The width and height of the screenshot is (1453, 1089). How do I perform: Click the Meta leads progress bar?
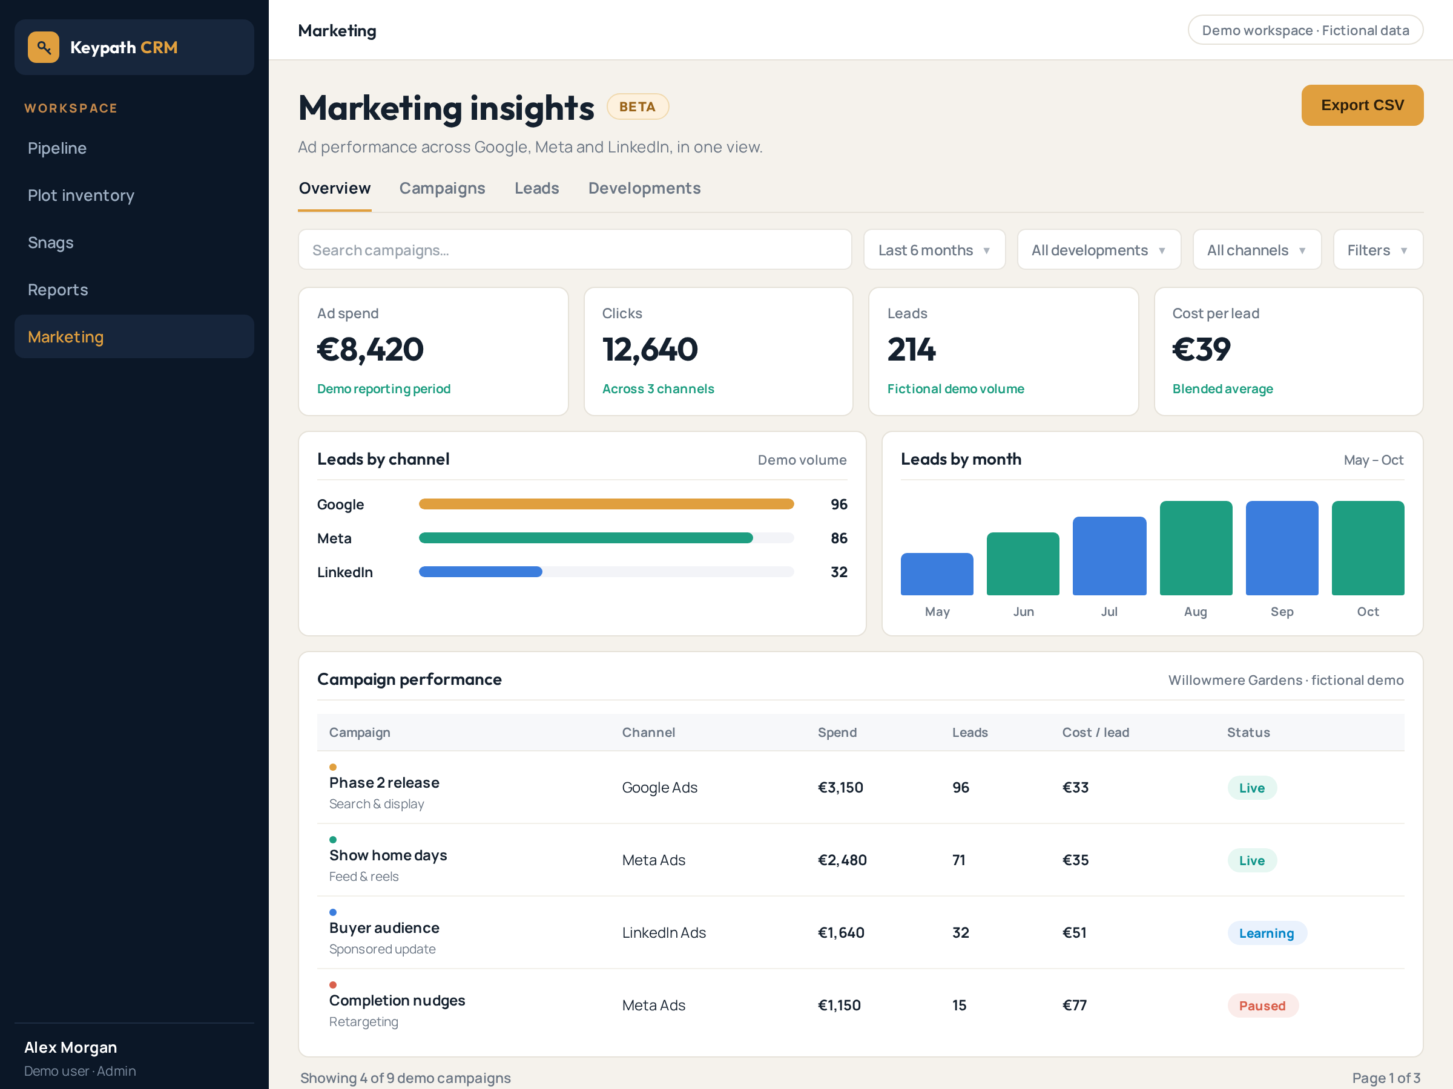[x=605, y=538]
